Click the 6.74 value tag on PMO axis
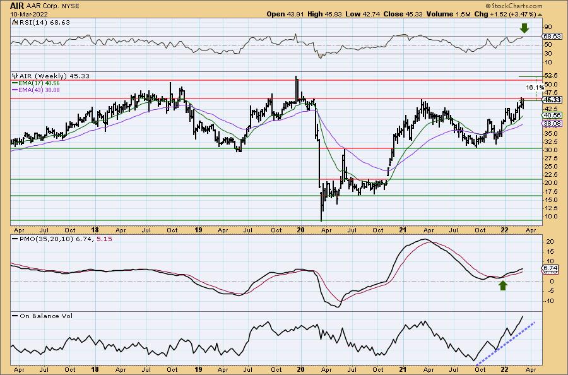568x375 pixels. [550, 268]
